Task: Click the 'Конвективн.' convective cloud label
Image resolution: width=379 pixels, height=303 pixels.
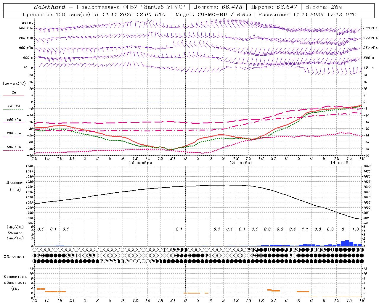Action: (15, 277)
